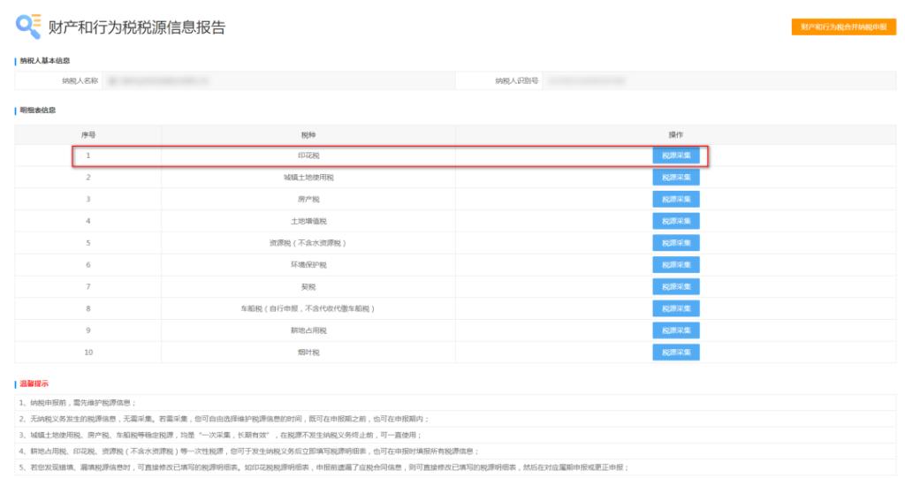Click 税源采集 button for 契税
Screen dimensions: 905x478
(x=676, y=286)
